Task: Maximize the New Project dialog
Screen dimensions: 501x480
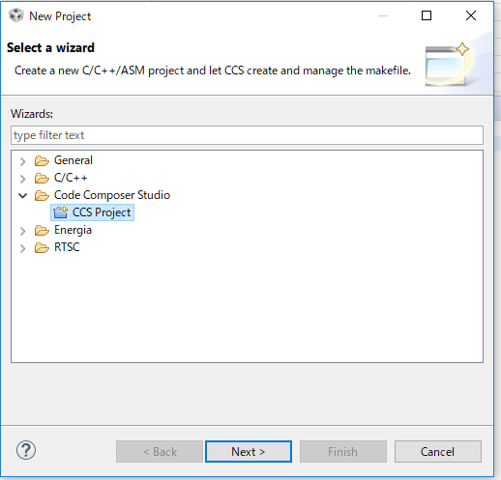Action: 427,15
